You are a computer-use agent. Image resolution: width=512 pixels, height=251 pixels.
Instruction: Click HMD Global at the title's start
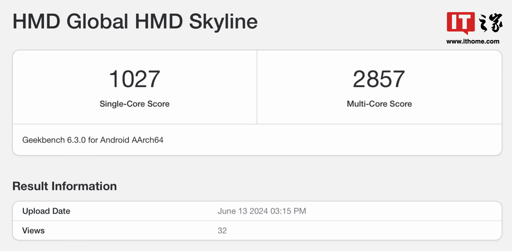pos(70,21)
